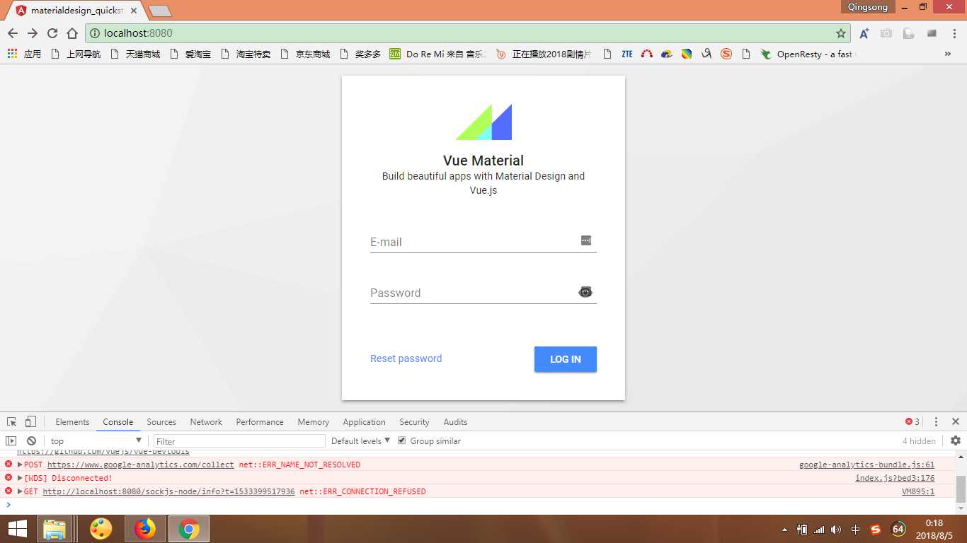Viewport: 967px width, 543px height.
Task: Switch to the Sources tab
Action: click(x=161, y=422)
